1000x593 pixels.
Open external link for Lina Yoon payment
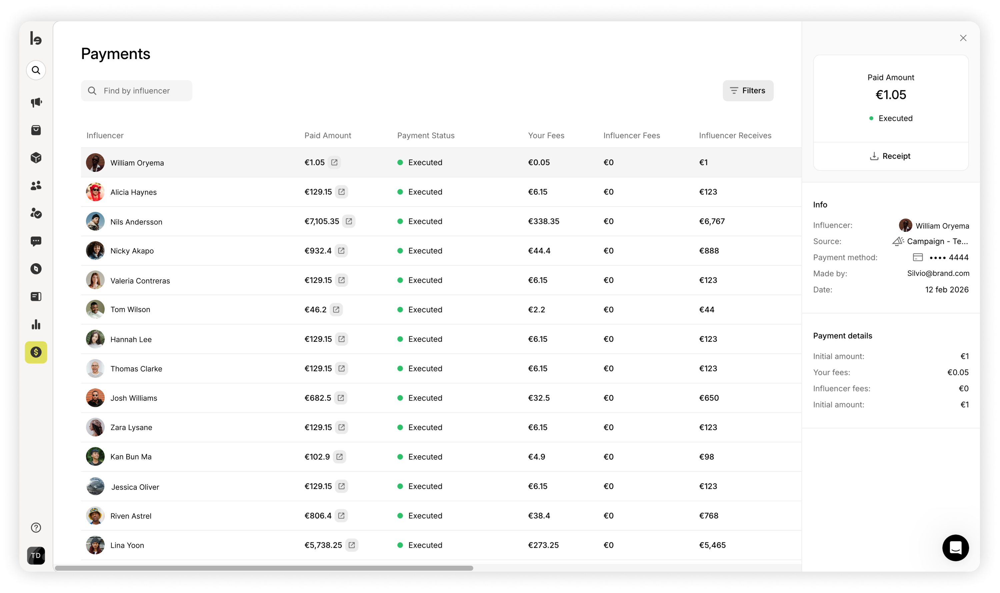coord(351,545)
